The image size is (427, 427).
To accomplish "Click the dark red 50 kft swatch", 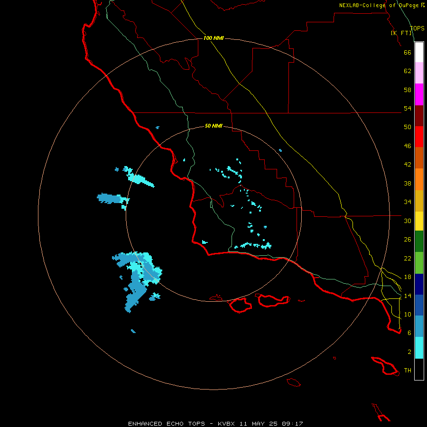I will (419, 116).
